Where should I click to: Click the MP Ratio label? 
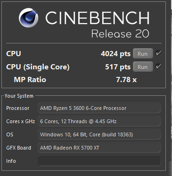pos(30,80)
